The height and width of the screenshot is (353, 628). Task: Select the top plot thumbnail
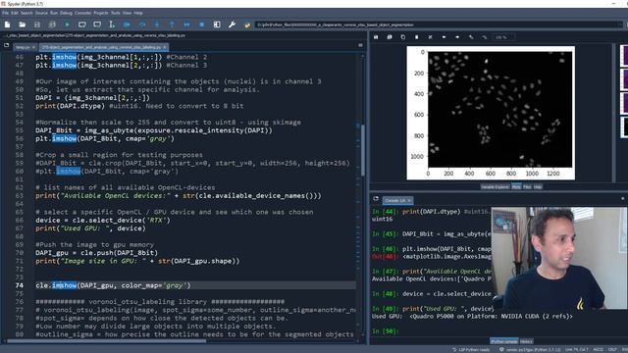tap(624, 55)
